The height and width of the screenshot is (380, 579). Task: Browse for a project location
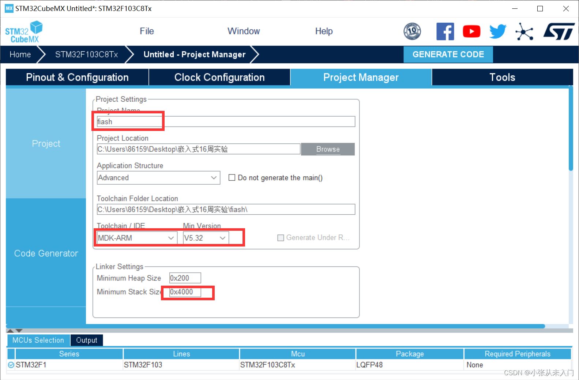click(328, 149)
